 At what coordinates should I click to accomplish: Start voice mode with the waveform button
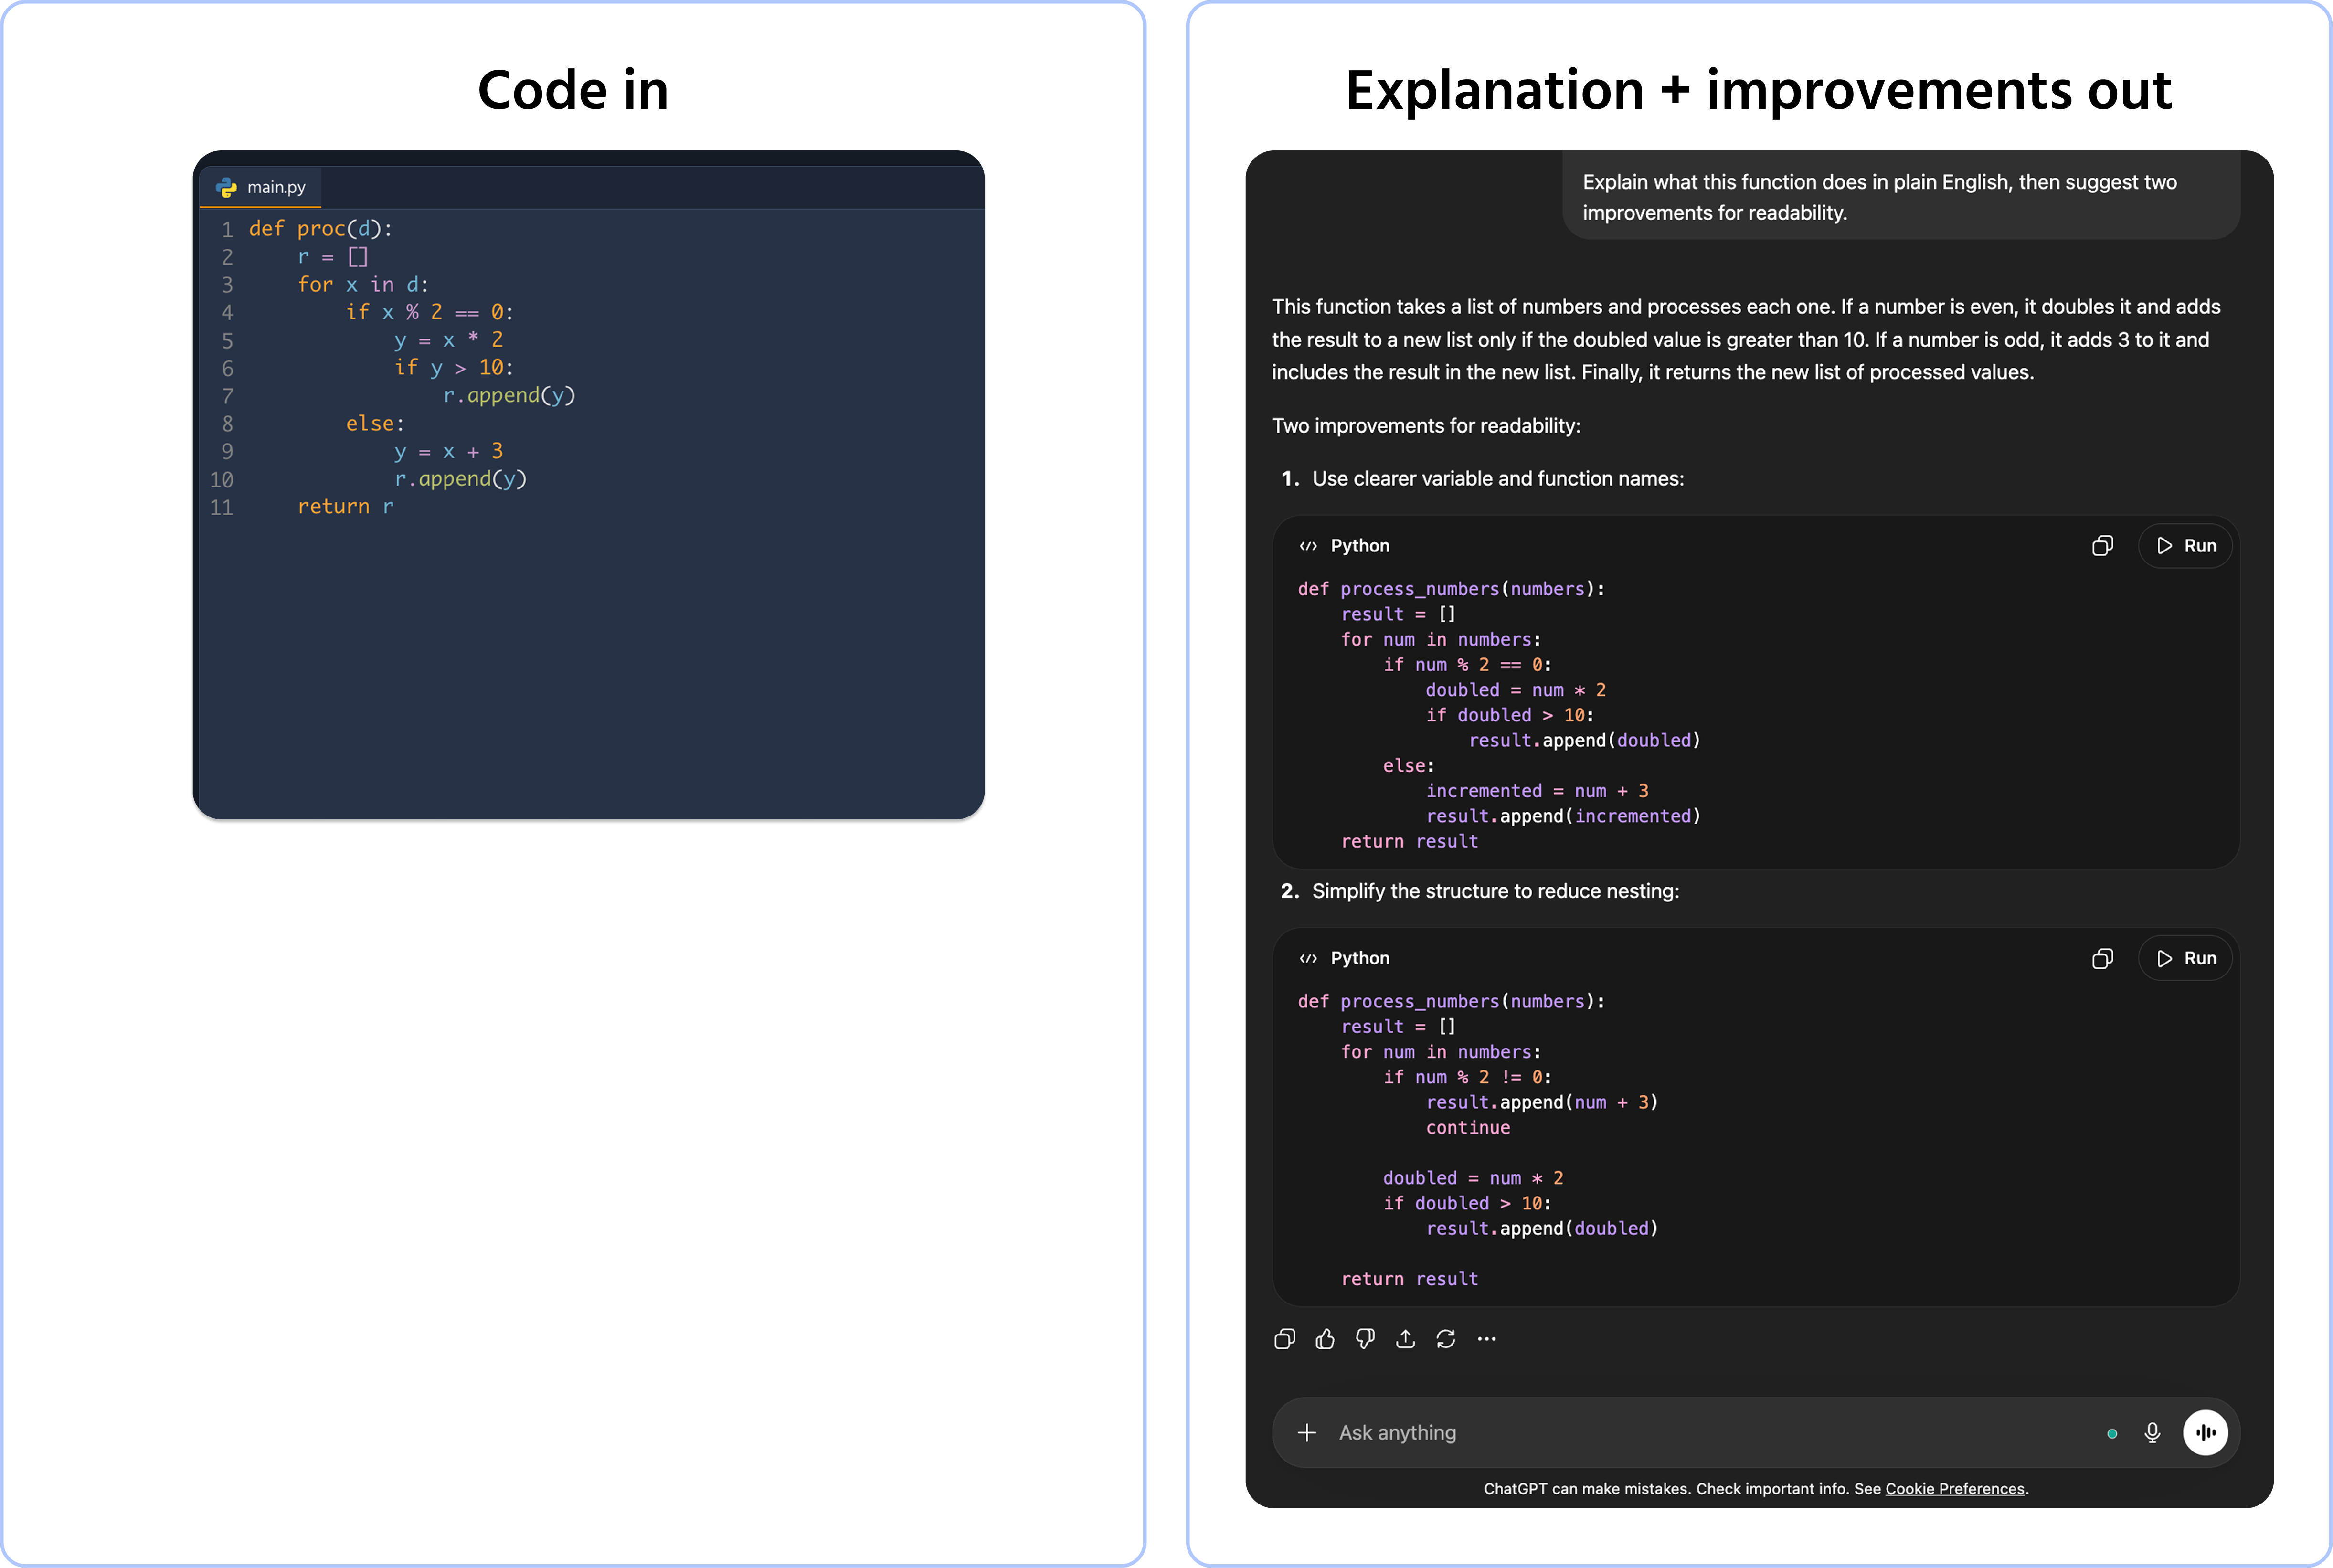pyautogui.click(x=2205, y=1433)
